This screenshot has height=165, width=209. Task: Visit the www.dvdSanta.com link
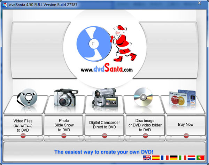(x=107, y=69)
